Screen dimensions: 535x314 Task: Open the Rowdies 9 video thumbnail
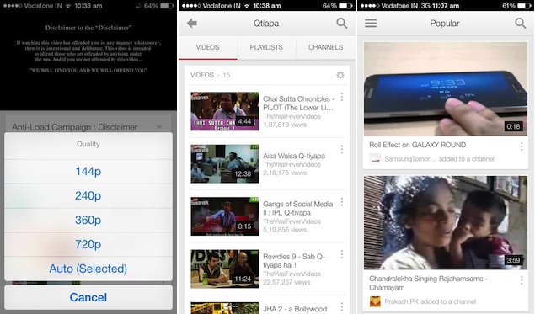click(224, 269)
